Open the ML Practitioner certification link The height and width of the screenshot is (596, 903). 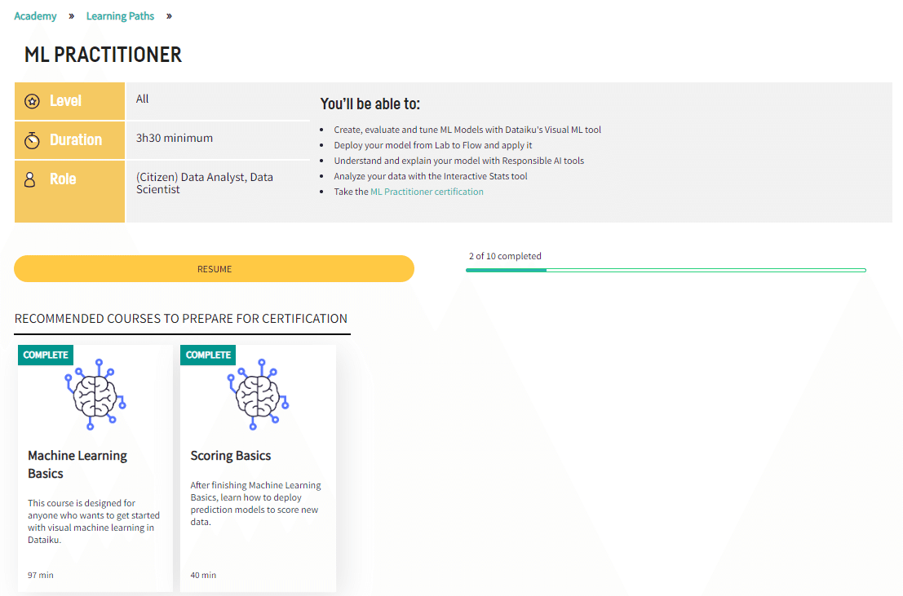pyautogui.click(x=426, y=191)
